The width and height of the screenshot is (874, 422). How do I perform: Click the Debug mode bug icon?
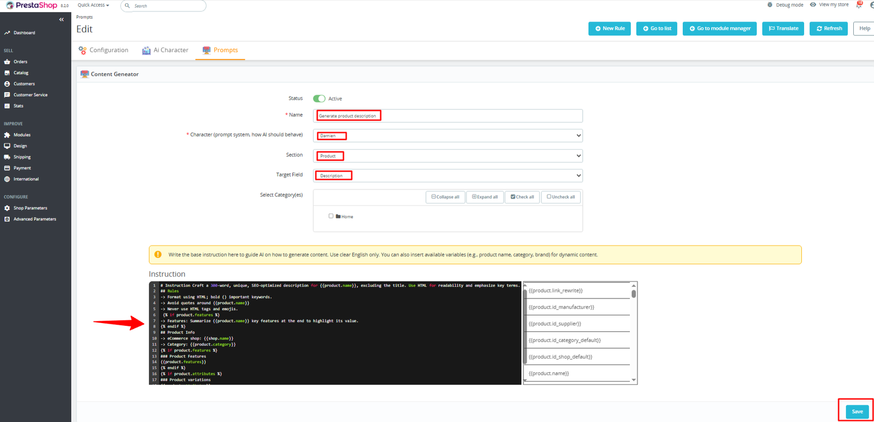pyautogui.click(x=770, y=5)
